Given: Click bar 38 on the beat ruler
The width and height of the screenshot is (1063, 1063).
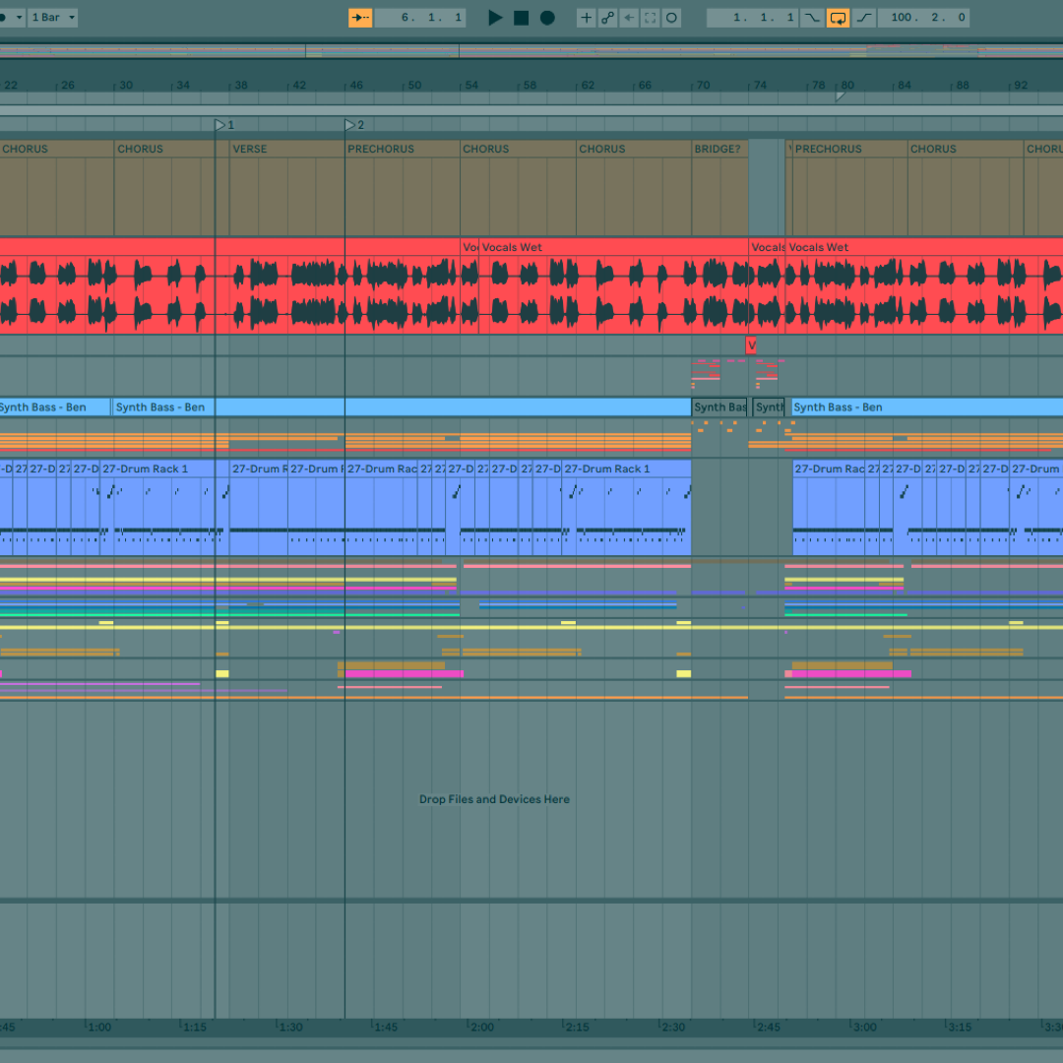Looking at the screenshot, I should coord(240,85).
